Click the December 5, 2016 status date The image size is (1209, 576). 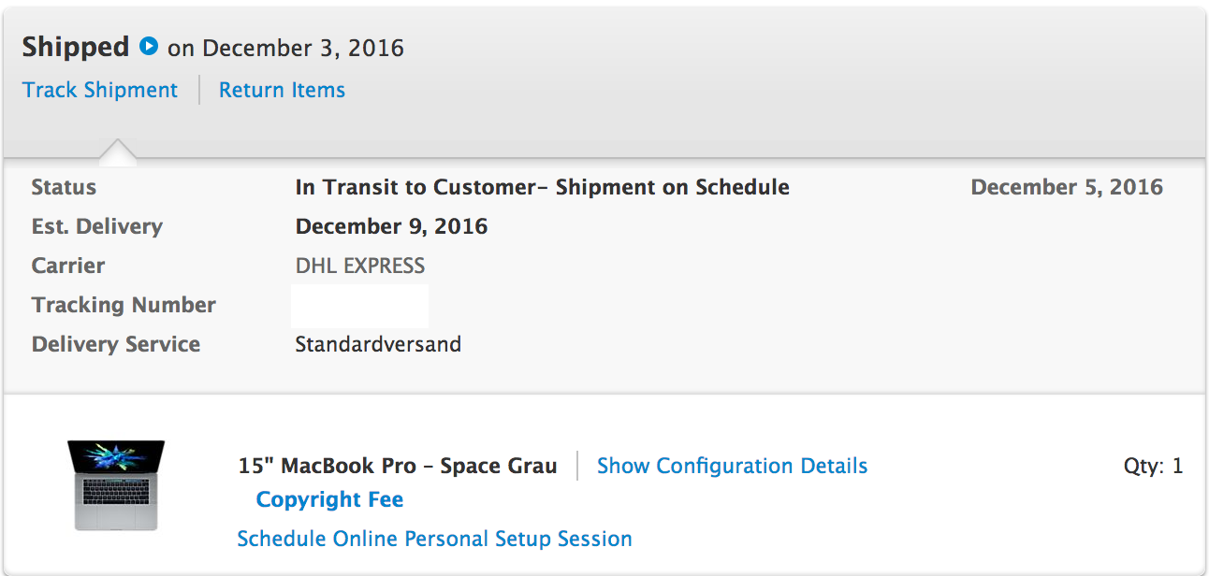[x=1067, y=187]
